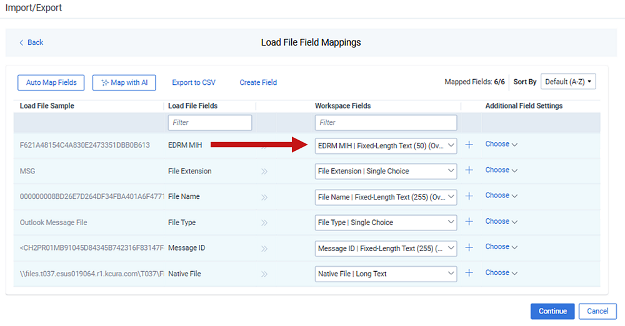Click the double-chevron icon in Native File row
625x326 pixels.
point(264,274)
